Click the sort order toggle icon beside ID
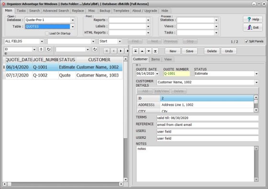Image resolution: width=268 pixels, height=189 pixels. click(41, 49)
